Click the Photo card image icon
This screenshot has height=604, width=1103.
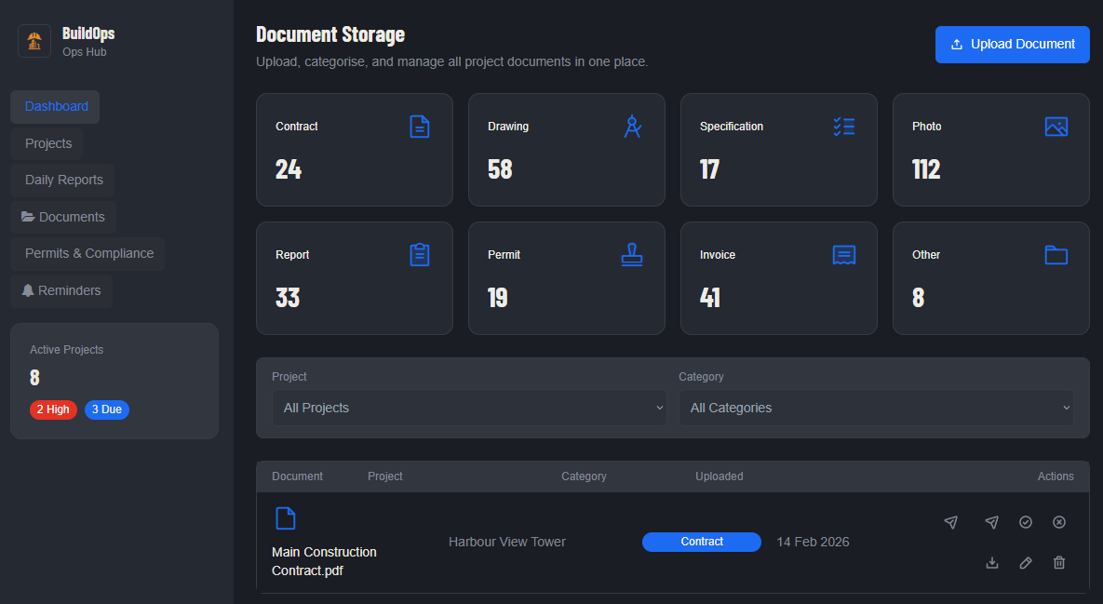1056,127
